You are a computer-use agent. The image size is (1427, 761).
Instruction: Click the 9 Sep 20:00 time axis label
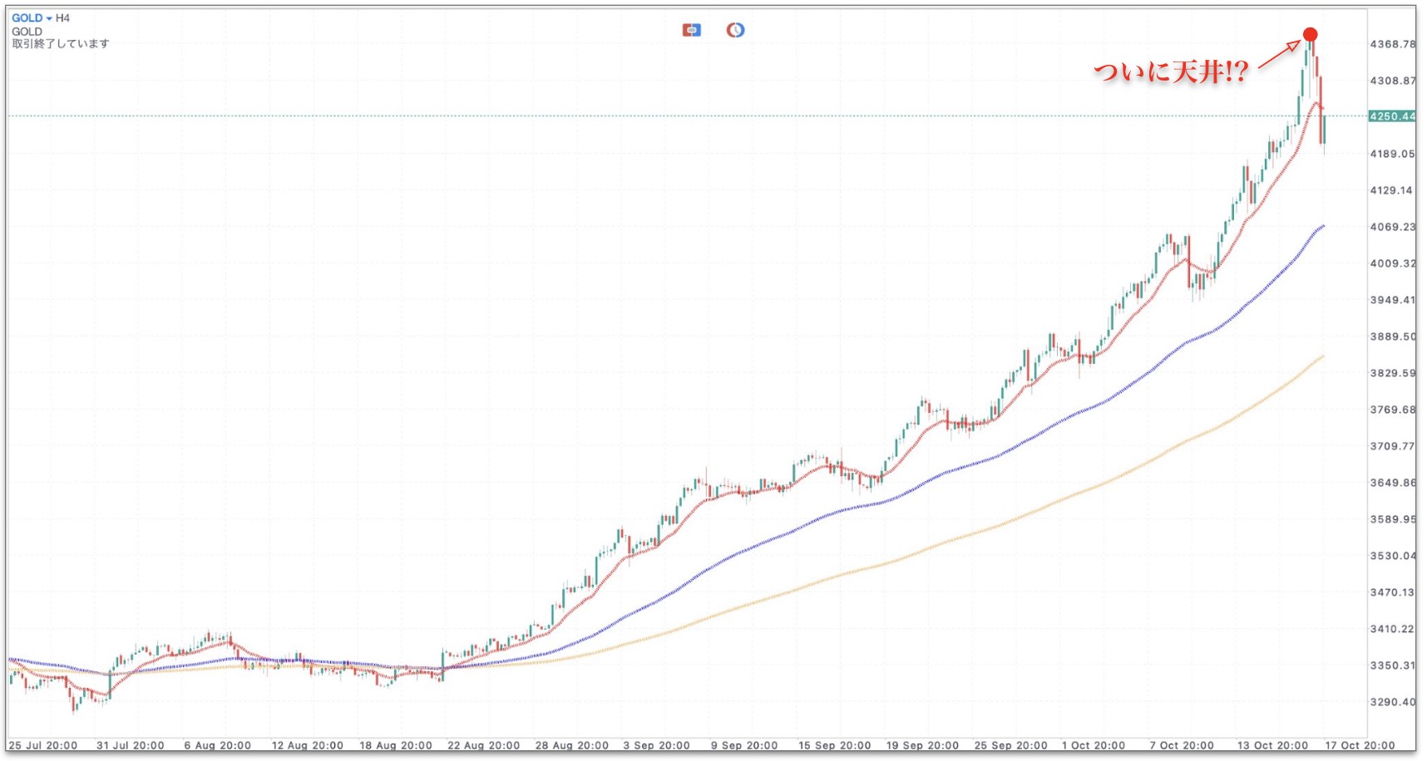point(743,745)
